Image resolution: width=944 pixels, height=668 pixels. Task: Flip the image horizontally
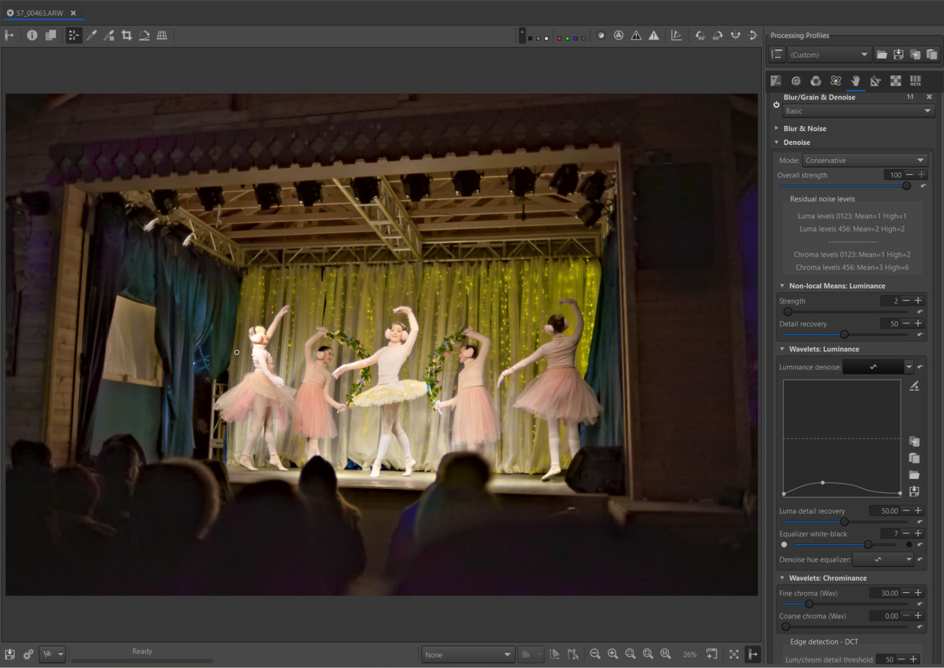(x=735, y=36)
